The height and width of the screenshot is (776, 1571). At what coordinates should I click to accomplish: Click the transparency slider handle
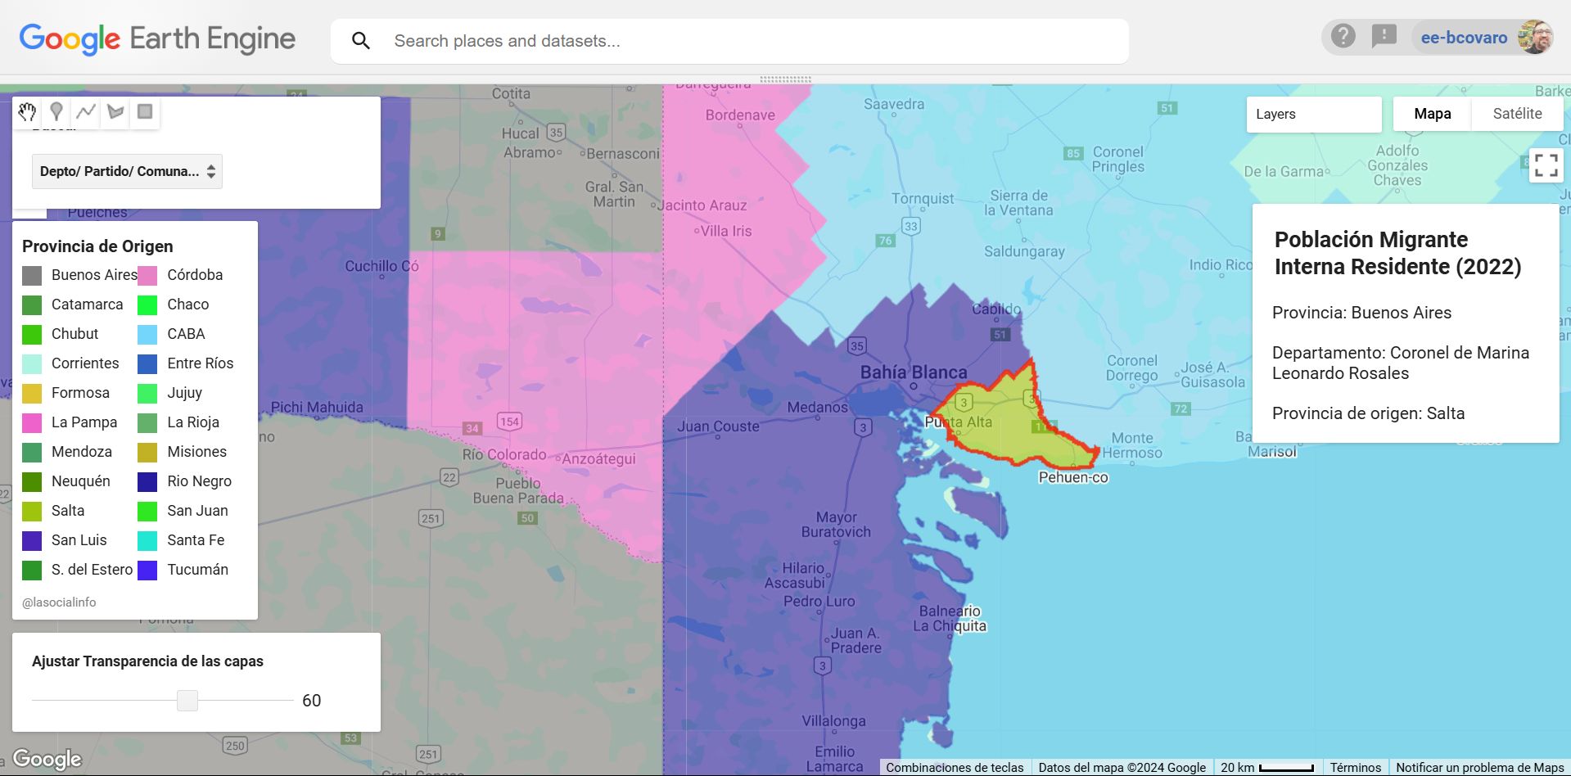187,701
